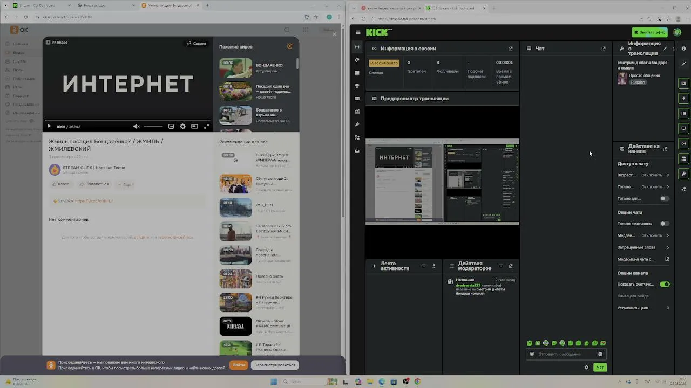Image resolution: width=691 pixels, height=388 pixels.
Task: Toggle the lightning widget in right rail
Action: pos(683,99)
